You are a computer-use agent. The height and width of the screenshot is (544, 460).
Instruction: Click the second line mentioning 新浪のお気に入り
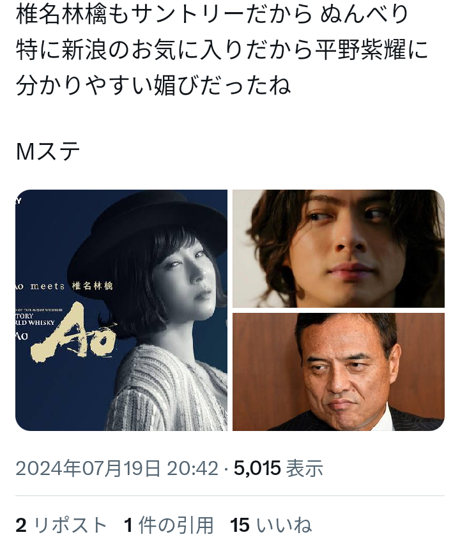(x=222, y=50)
